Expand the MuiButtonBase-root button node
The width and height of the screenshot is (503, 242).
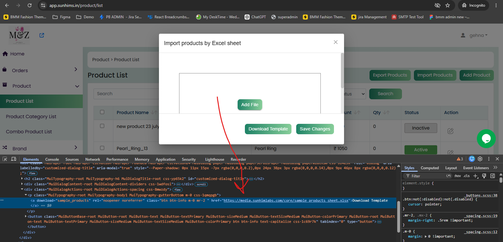click(25, 216)
